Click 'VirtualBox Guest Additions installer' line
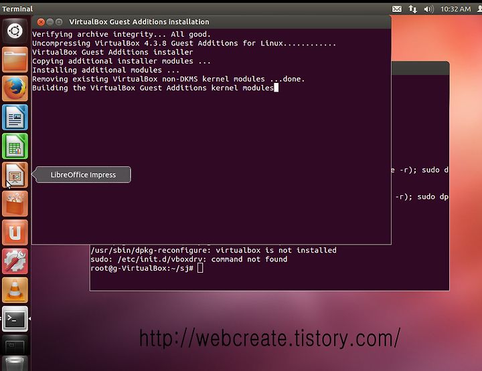 pos(112,52)
